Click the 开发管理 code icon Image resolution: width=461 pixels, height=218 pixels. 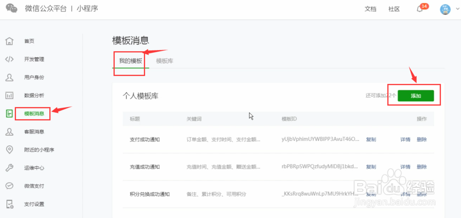[x=10, y=59]
